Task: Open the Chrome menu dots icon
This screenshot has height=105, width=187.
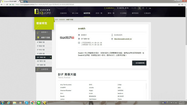Action: (185, 5)
